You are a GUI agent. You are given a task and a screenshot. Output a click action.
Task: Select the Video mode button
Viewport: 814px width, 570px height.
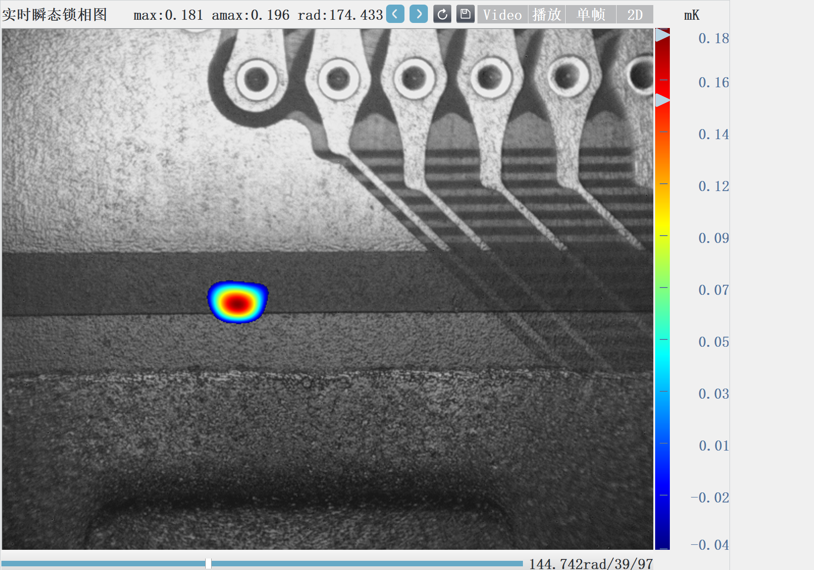503,15
